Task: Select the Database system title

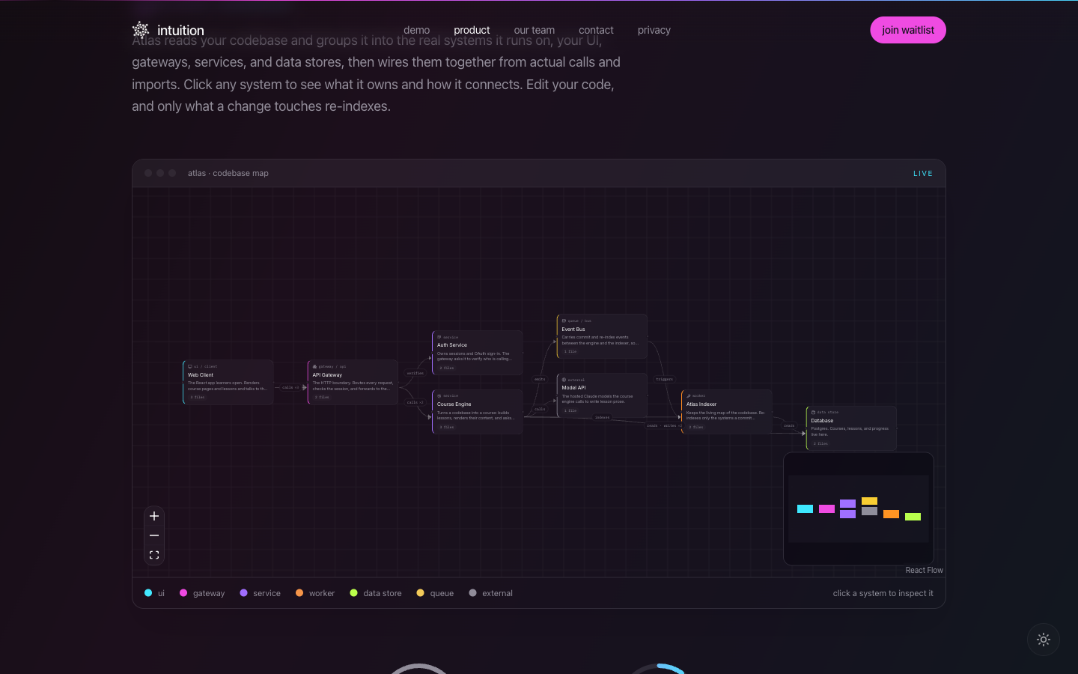Action: [822, 421]
